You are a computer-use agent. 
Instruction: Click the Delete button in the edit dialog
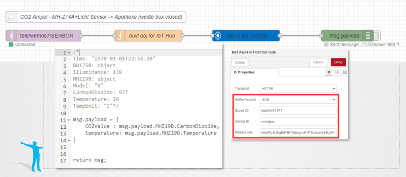coord(240,62)
